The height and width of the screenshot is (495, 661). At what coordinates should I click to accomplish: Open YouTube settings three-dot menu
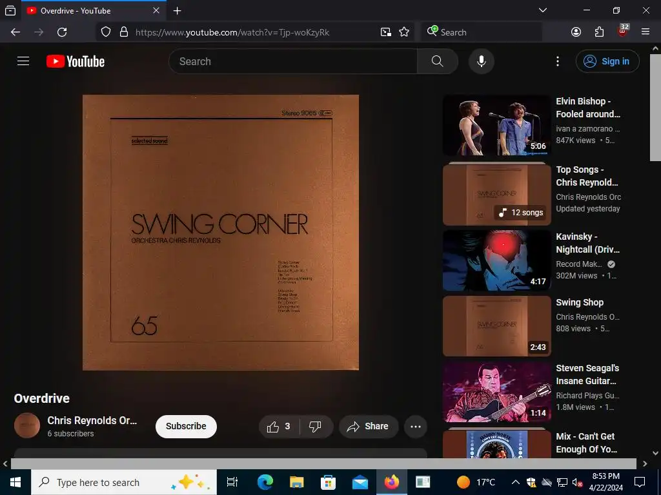(557, 61)
